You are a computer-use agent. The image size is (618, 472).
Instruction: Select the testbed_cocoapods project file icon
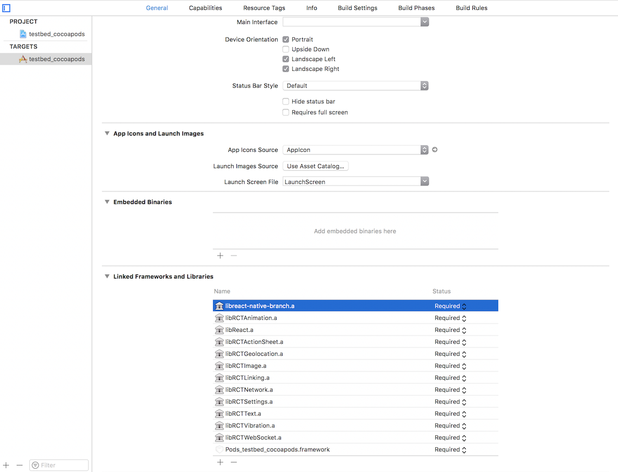[23, 34]
